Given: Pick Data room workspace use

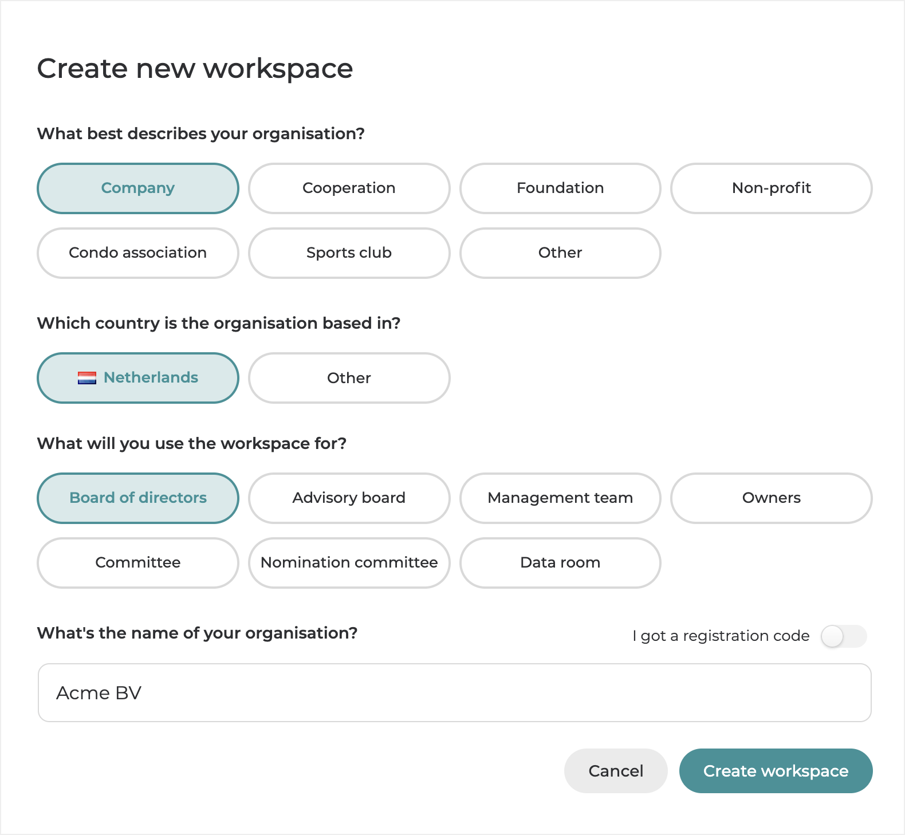Looking at the screenshot, I should pos(560,563).
